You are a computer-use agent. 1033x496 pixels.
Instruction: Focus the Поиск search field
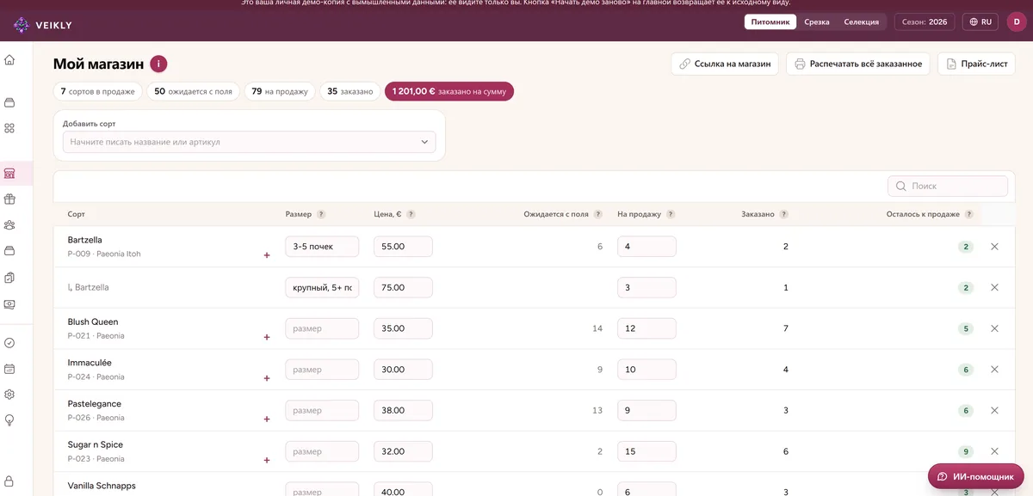pos(948,186)
